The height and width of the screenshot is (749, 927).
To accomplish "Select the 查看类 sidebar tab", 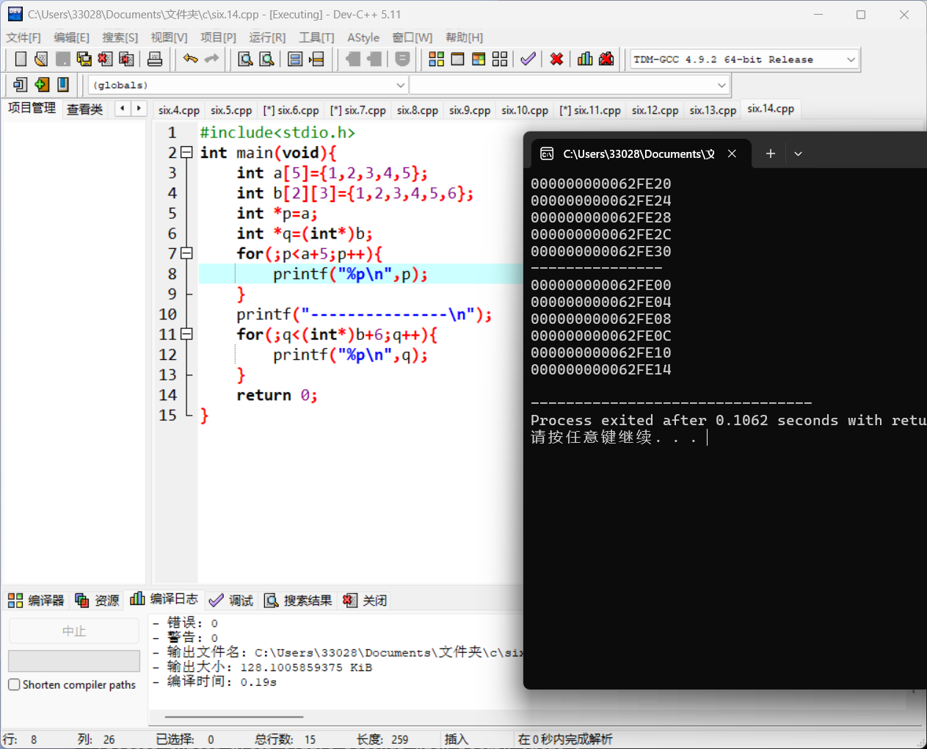I will click(x=84, y=109).
